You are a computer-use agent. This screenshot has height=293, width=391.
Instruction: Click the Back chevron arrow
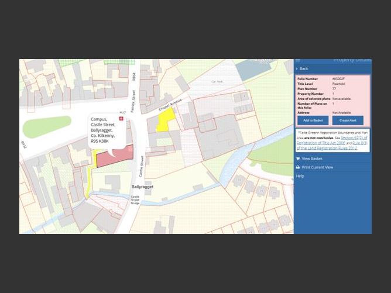point(297,69)
